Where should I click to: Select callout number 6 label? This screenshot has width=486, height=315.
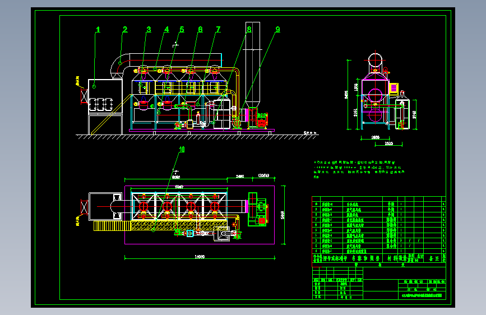tap(200, 30)
